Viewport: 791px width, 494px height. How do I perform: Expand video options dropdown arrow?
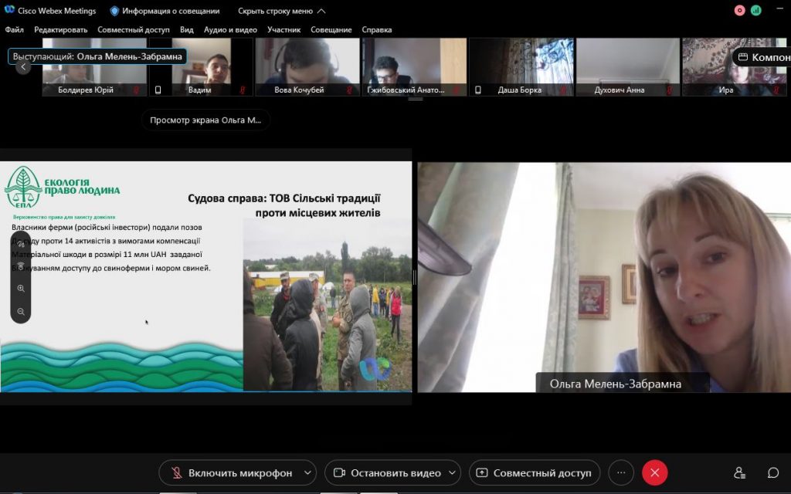coord(453,473)
